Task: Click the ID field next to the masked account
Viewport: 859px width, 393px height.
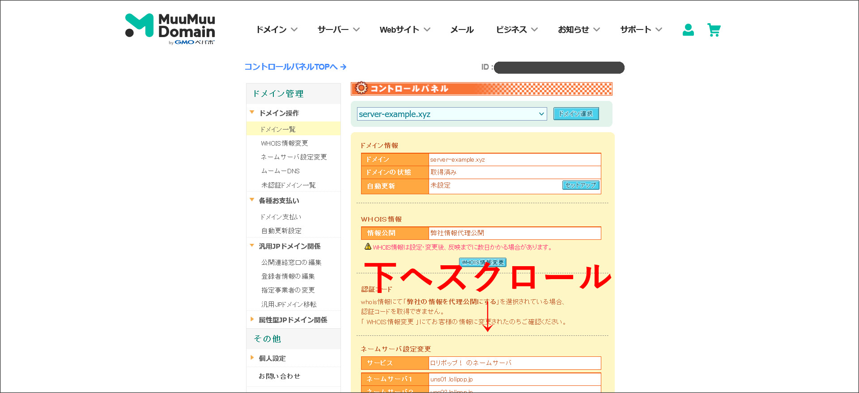Action: coord(559,67)
